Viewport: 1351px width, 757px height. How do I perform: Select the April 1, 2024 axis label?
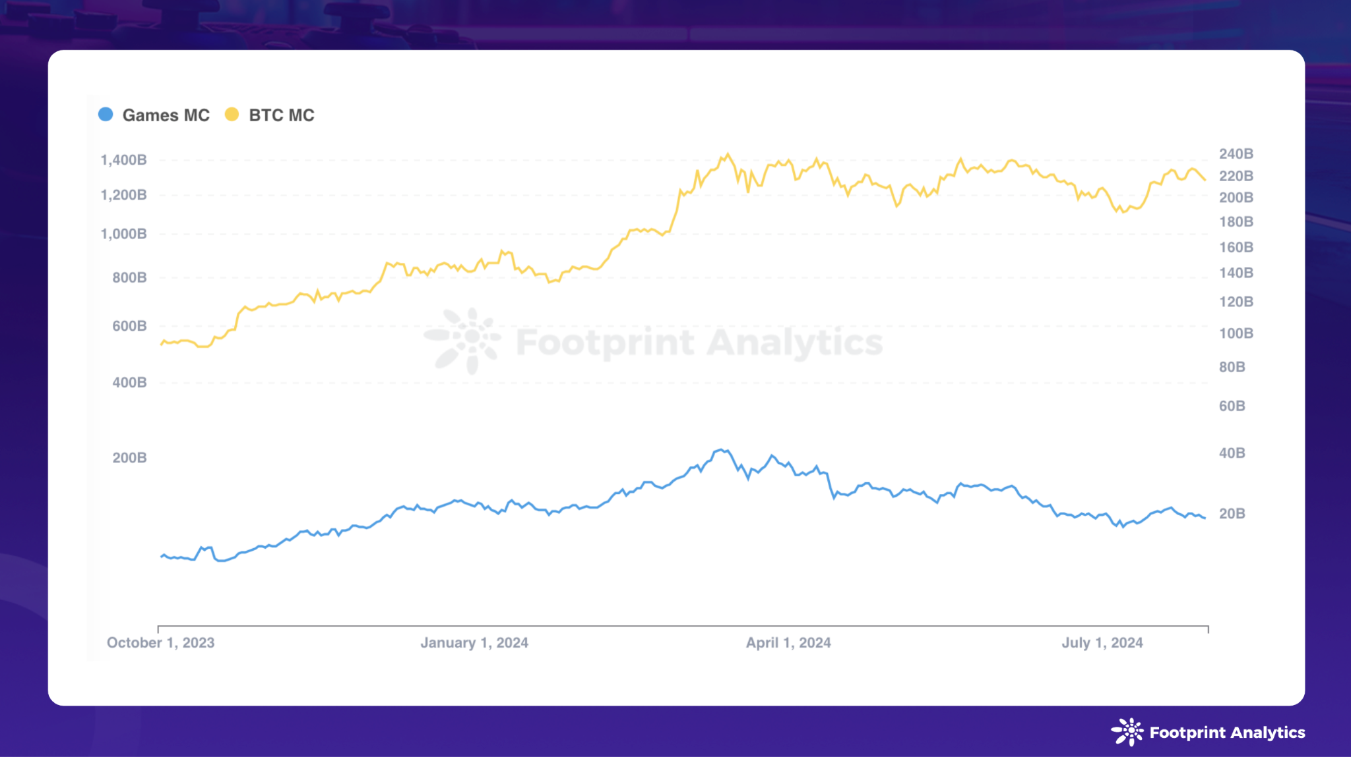(788, 642)
